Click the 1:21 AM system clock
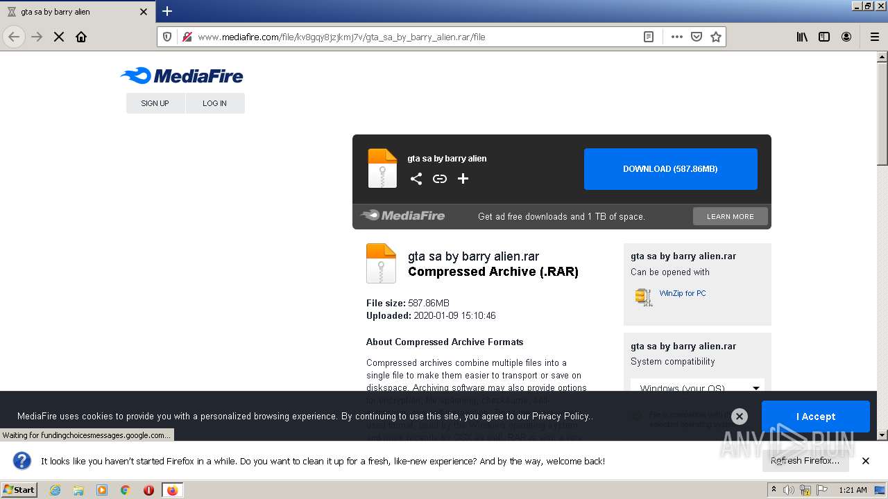Image resolution: width=888 pixels, height=499 pixels. [x=853, y=490]
